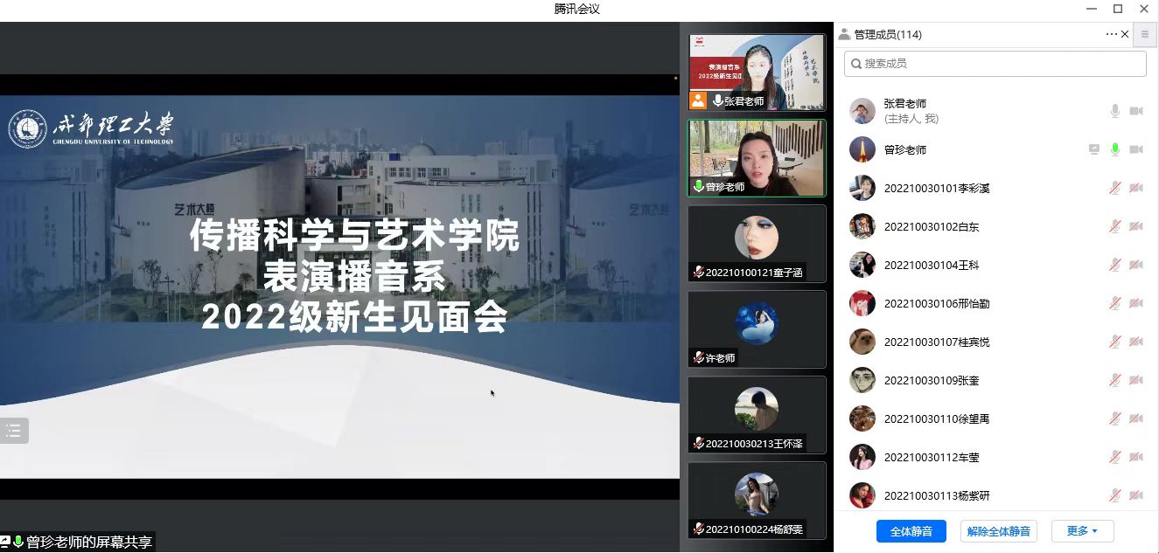The width and height of the screenshot is (1159, 553).
Task: Unmute microphone of 202210030104王科
Action: pyautogui.click(x=1115, y=265)
